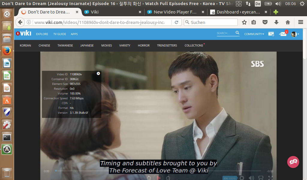This screenshot has height=180, width=307.
Task: Save page to Pocket
Action: tap(265, 22)
